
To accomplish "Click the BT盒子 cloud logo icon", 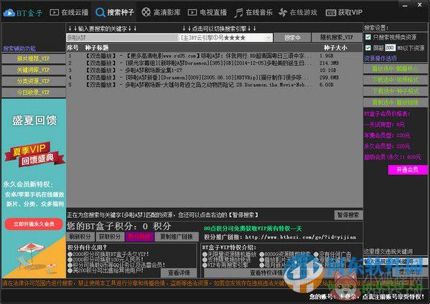I will coord(9,13).
